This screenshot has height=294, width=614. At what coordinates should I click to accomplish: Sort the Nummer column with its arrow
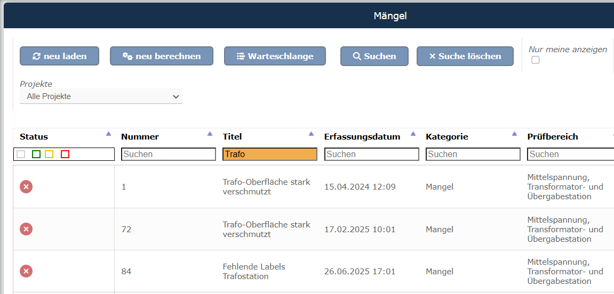[x=210, y=134]
